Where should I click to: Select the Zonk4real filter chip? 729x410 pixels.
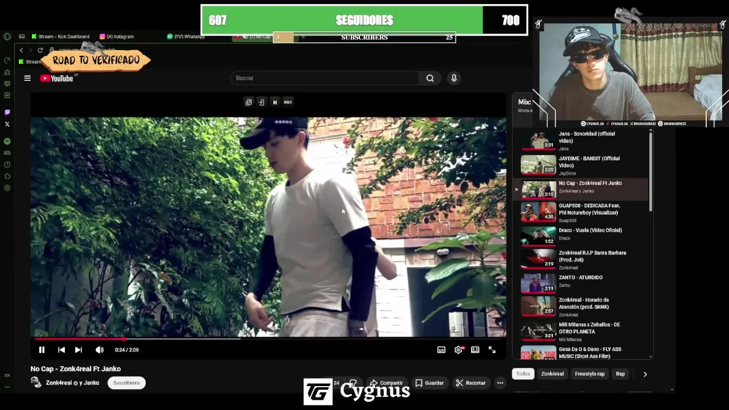552,374
